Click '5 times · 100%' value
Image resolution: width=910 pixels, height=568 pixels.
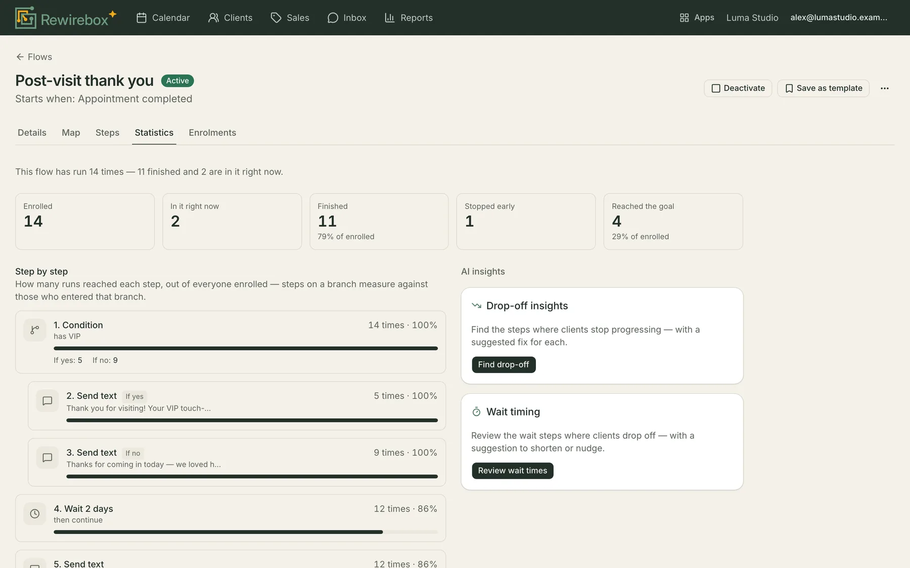point(405,396)
